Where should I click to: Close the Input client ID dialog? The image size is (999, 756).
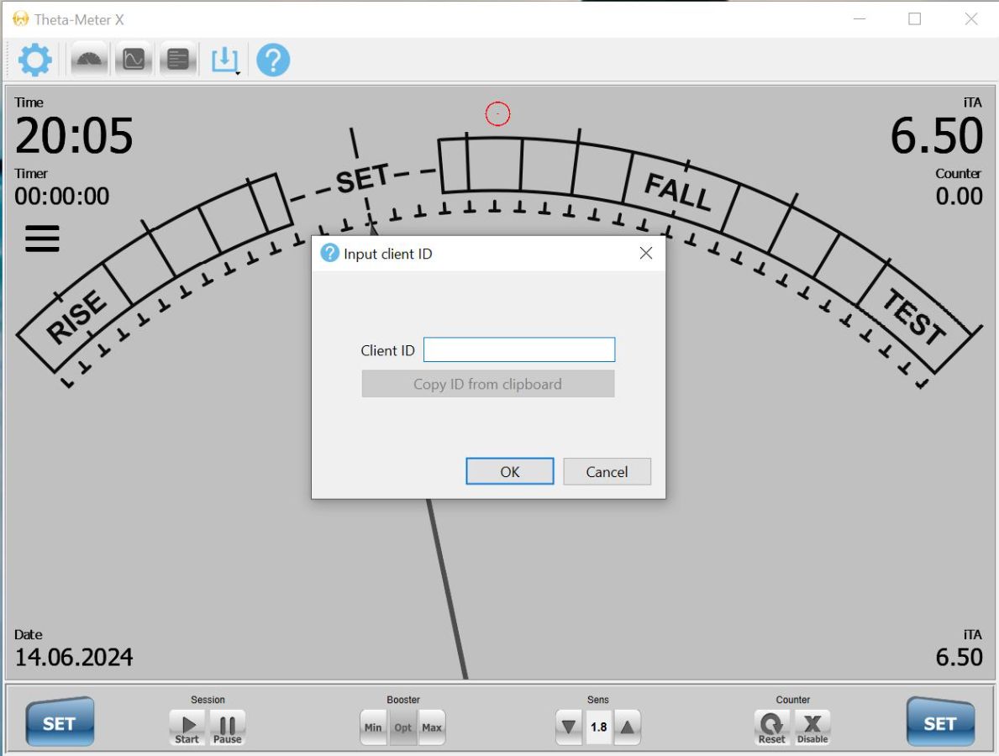(646, 254)
